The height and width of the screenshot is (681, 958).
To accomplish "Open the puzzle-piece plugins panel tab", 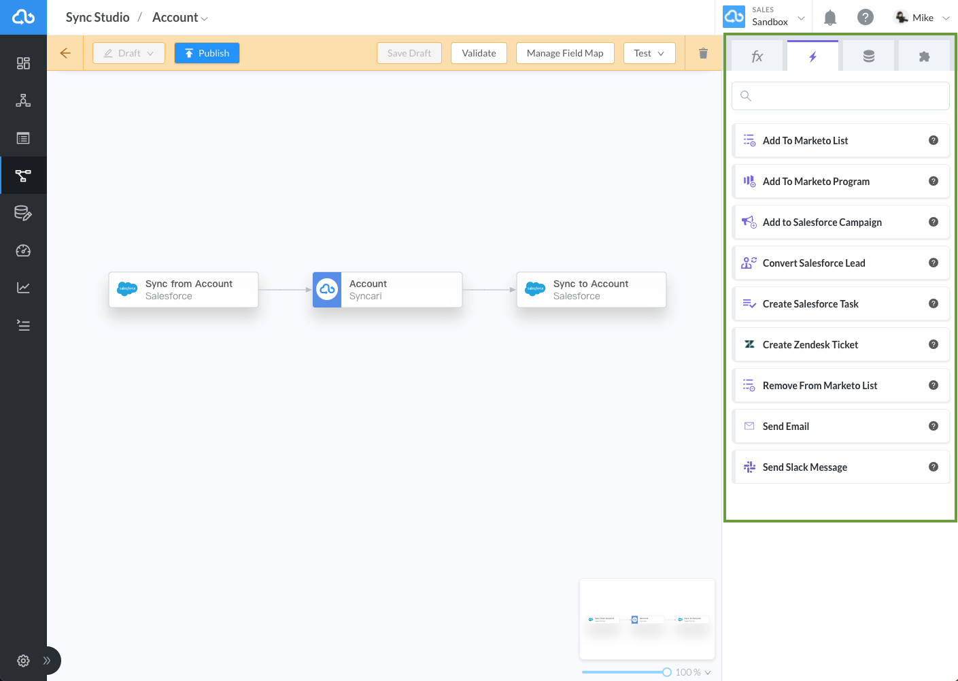I will pyautogui.click(x=924, y=57).
